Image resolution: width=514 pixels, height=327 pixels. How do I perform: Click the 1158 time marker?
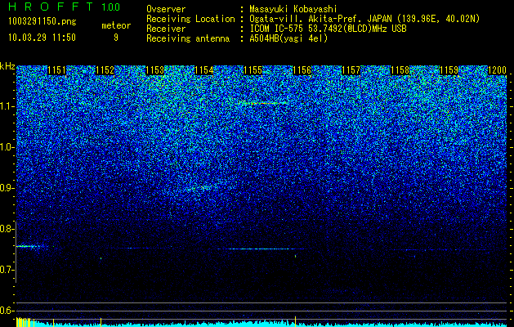click(400, 70)
